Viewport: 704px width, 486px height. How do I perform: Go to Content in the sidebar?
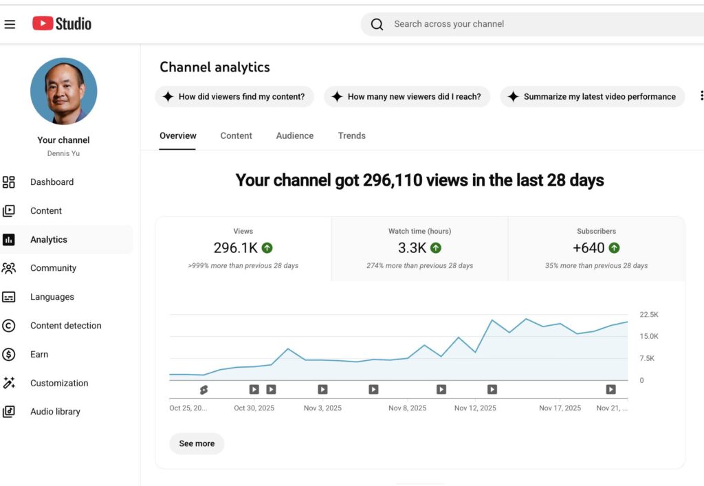point(46,211)
